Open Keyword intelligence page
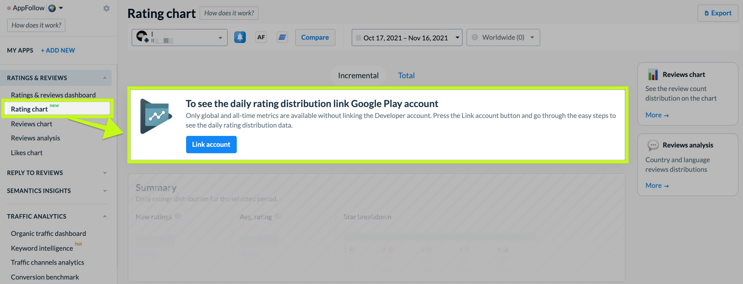Viewport: 743px width, 284px height. pyautogui.click(x=42, y=248)
